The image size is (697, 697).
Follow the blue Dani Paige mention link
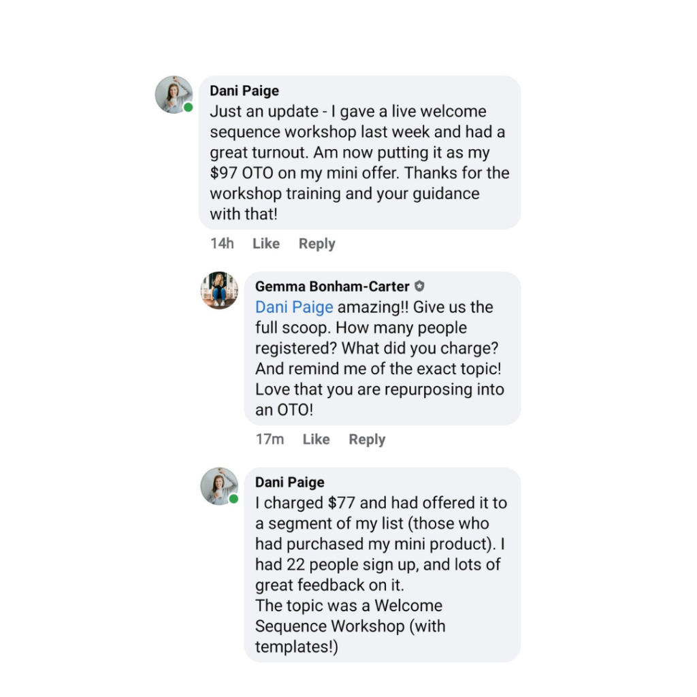click(294, 307)
